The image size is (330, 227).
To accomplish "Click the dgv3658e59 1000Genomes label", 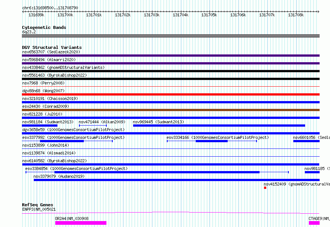I will [73, 130].
